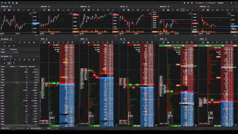Expand the X5 chart panel header dropdown arrow
This screenshot has height=134, width=238.
pos(157,7)
